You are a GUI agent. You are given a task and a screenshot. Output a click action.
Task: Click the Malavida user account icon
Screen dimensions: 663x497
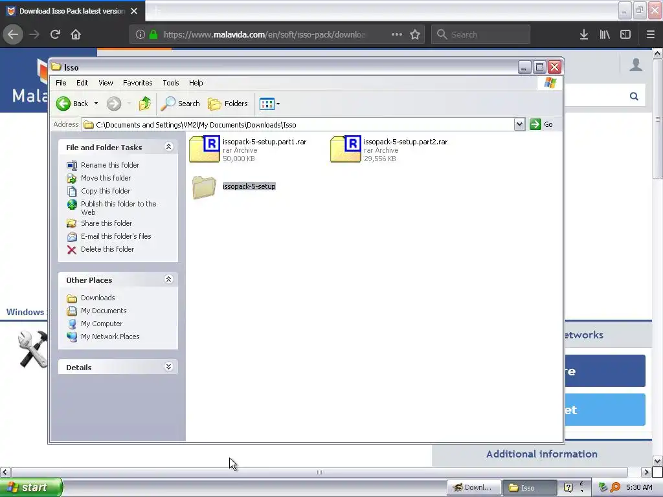pyautogui.click(x=636, y=65)
